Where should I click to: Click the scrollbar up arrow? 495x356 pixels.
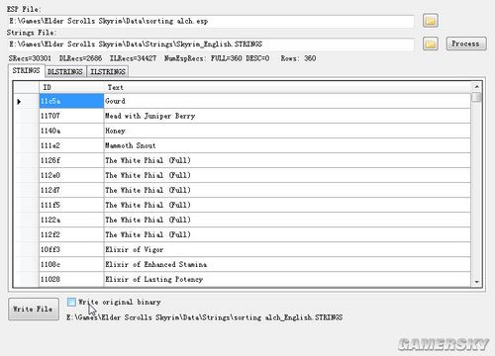(x=476, y=87)
